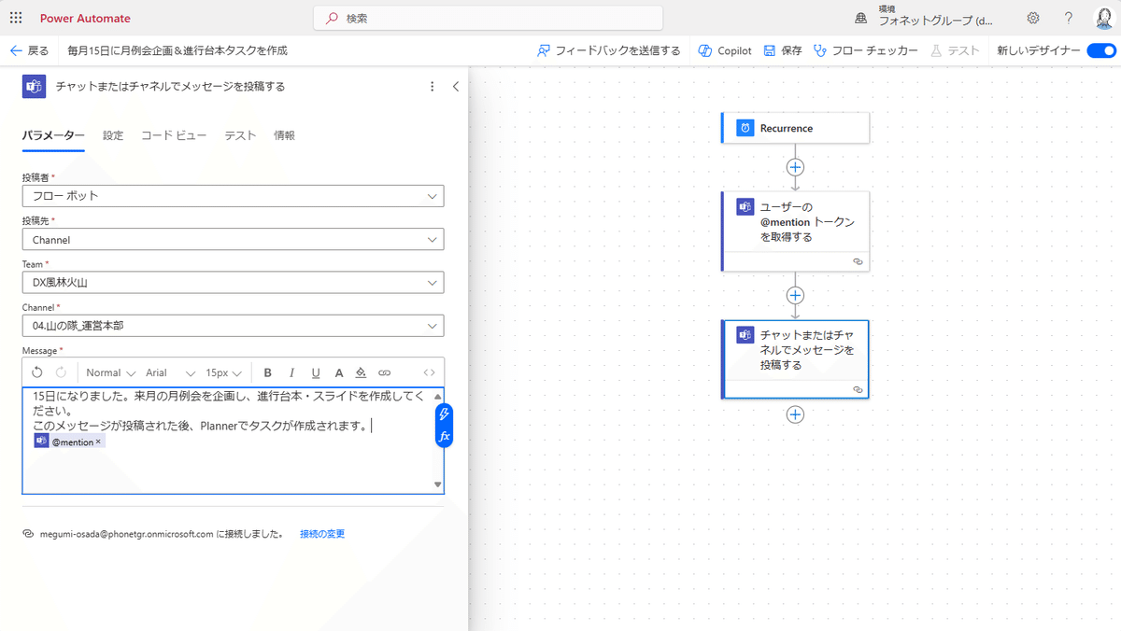
Task: Toggle italic formatting
Action: 291,372
